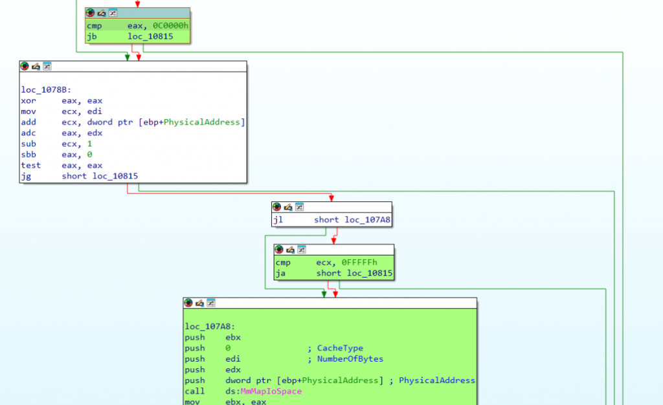Hit group icon on loc_1078B block
The height and width of the screenshot is (405, 663).
point(47,66)
